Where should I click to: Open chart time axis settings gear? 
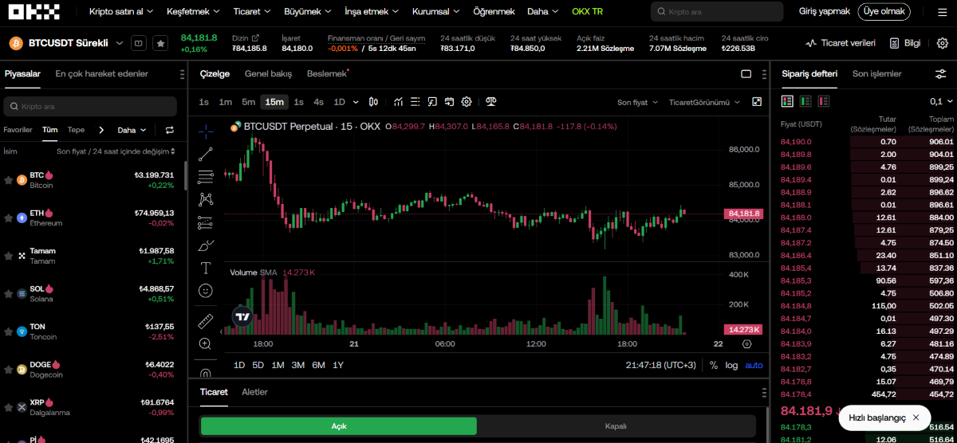[x=746, y=344]
